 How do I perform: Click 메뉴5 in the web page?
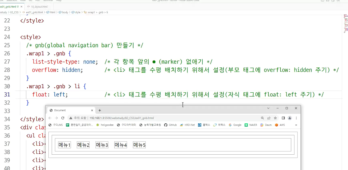coord(139,145)
